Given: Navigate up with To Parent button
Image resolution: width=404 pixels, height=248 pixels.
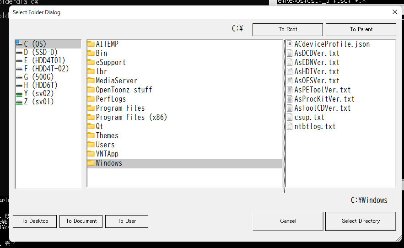Looking at the screenshot, I should 361,30.
